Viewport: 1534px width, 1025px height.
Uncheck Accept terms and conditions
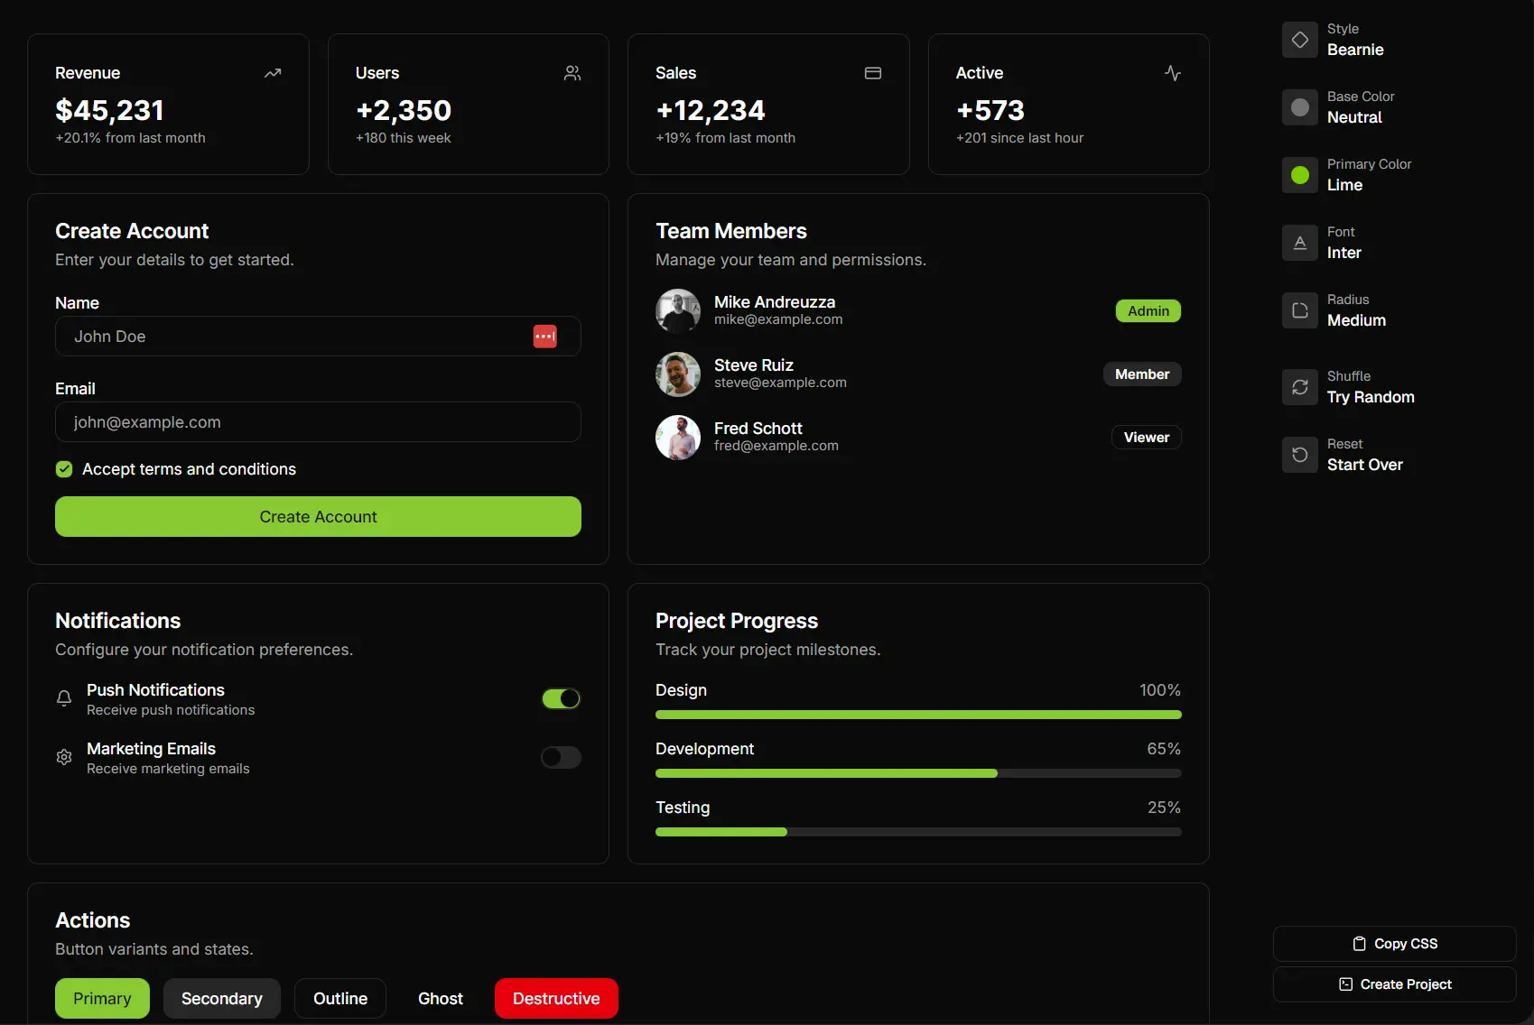64,469
